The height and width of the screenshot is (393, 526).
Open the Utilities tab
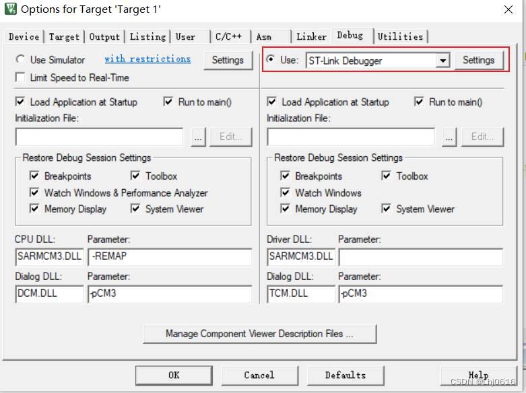[400, 36]
